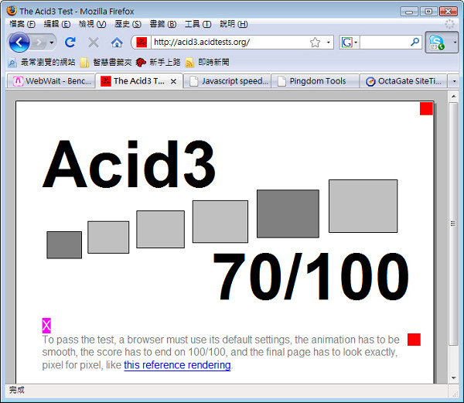The width and height of the screenshot is (464, 403).
Task: Follow the this reference rendering link
Action: point(177,365)
